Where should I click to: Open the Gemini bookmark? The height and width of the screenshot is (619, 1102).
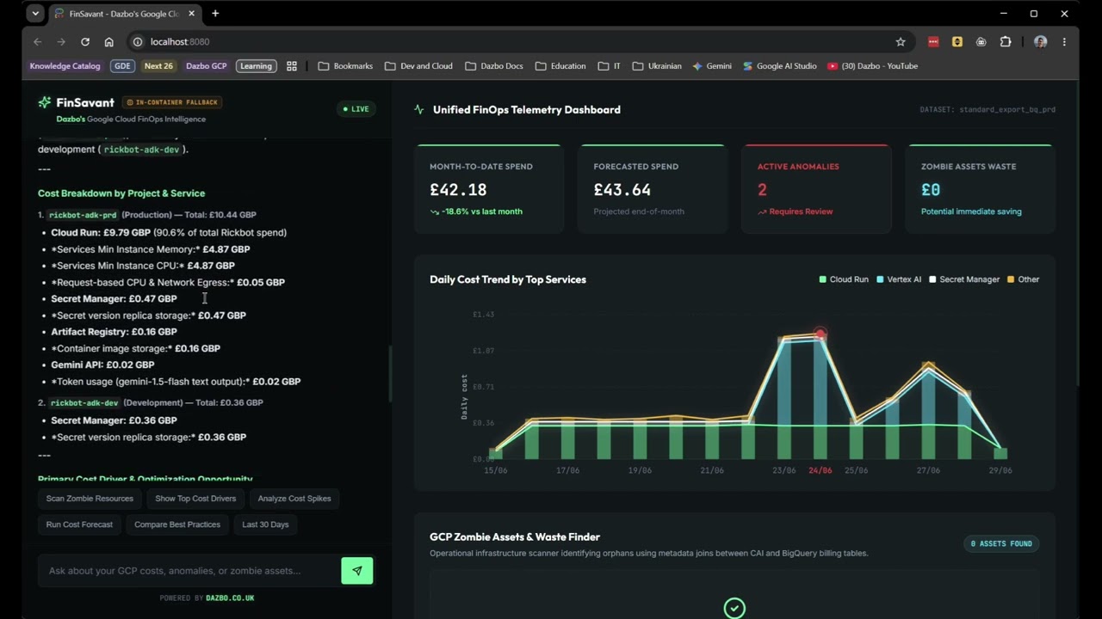click(712, 66)
